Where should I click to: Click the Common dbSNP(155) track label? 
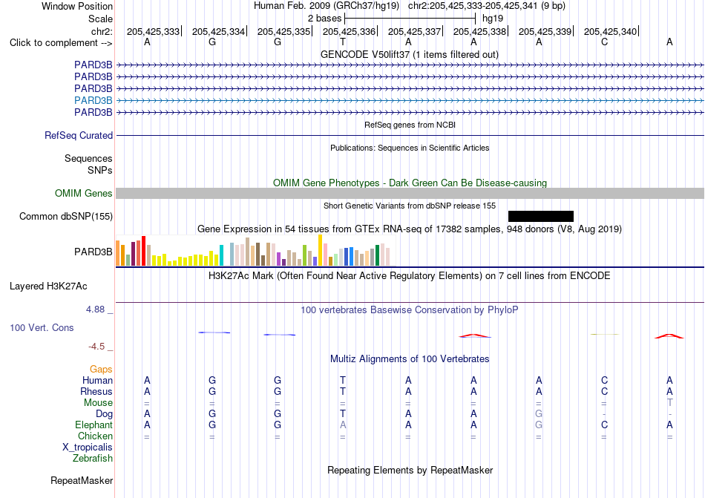click(x=66, y=216)
